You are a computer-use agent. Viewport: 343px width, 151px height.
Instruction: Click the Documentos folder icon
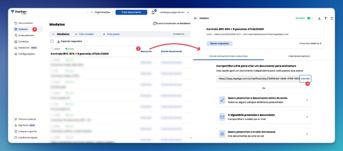coord(15,23)
